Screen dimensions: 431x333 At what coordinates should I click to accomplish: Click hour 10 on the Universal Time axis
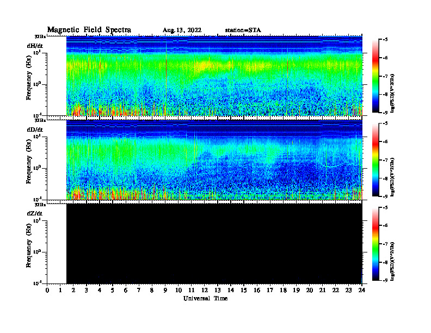178,290
